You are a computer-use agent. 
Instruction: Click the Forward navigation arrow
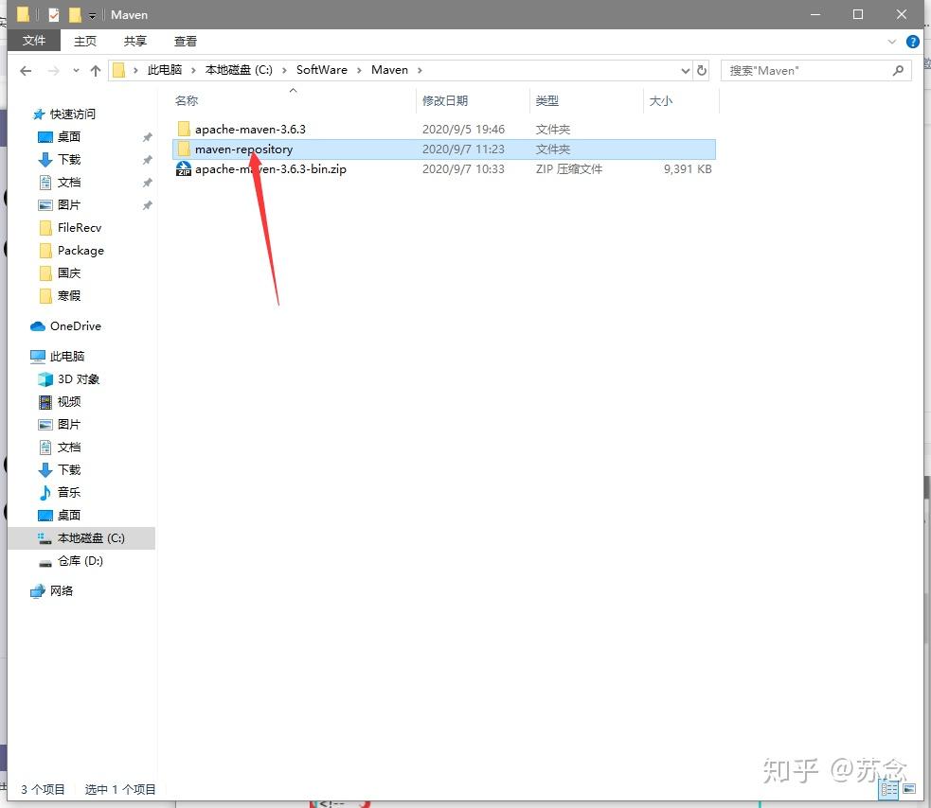tap(53, 71)
